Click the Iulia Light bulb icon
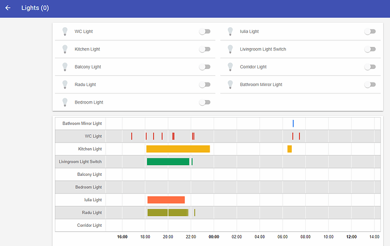This screenshot has width=390, height=246. [x=230, y=32]
